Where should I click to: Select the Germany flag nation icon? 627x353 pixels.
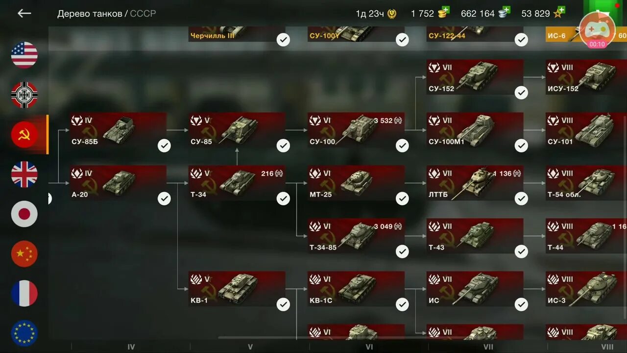tap(24, 95)
